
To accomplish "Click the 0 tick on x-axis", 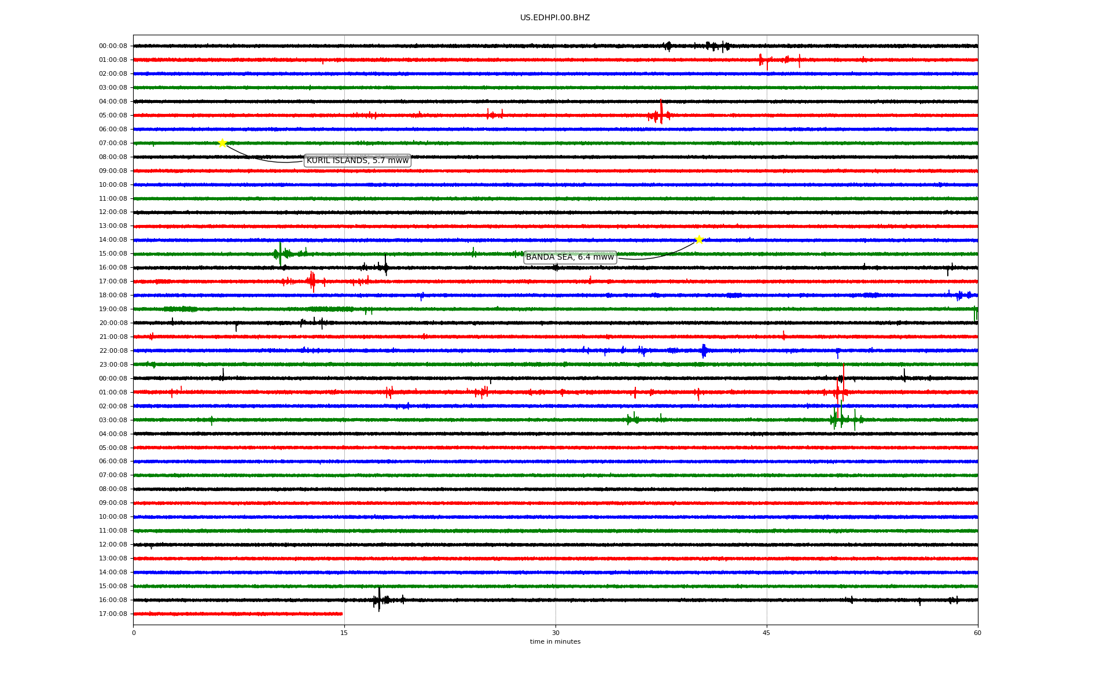I will [x=134, y=633].
